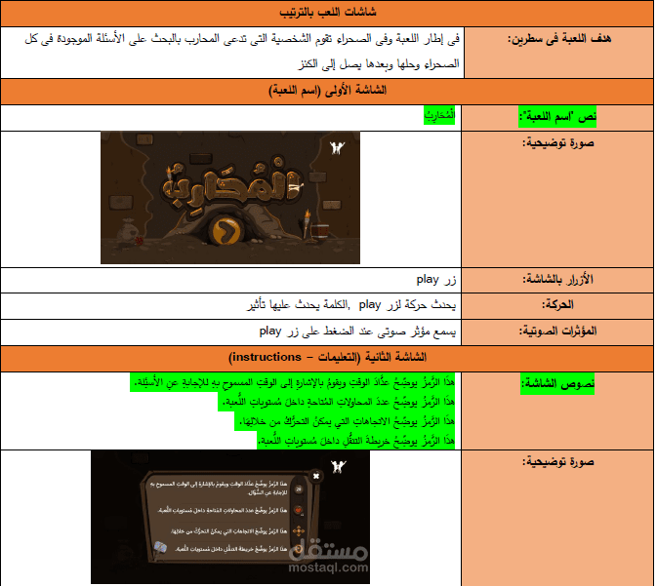This screenshot has width=657, height=586.
Task: Click the white logo icon in the title screen image
Action: coord(337,148)
